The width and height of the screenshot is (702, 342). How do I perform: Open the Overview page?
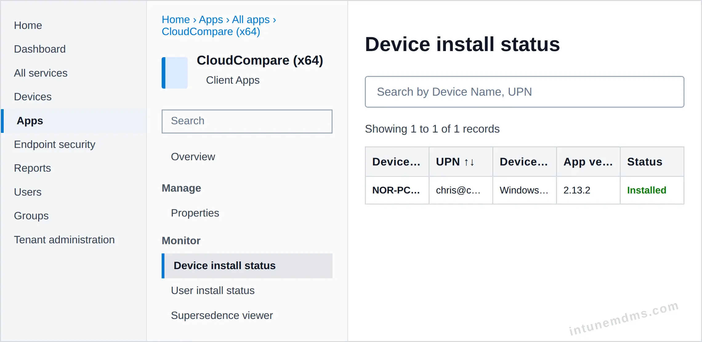click(x=193, y=157)
